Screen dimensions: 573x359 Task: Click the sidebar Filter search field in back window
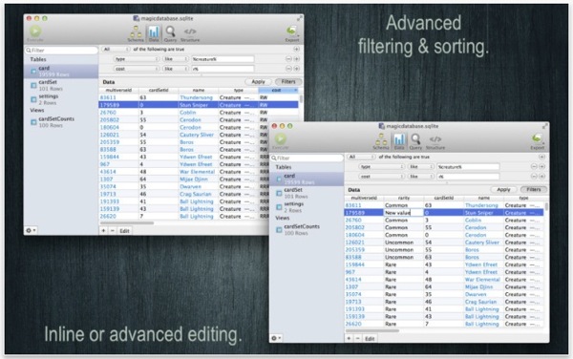point(61,50)
